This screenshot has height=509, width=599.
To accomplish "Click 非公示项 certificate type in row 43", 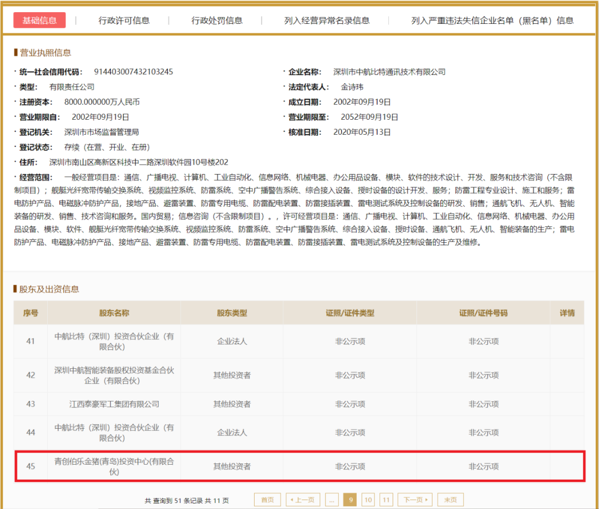I will coord(350,404).
